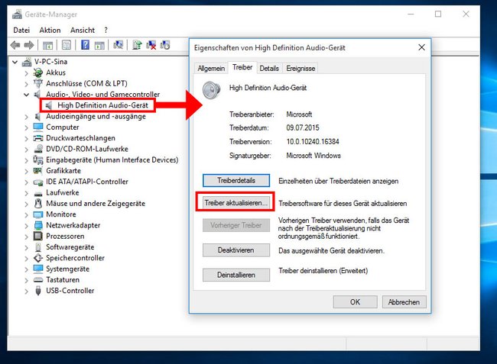The width and height of the screenshot is (497, 364).
Task: Click the Speichercontroller icon
Action: (x=38, y=258)
